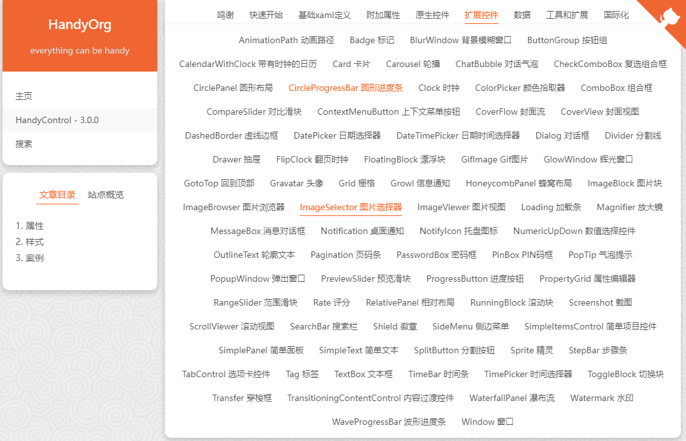The height and width of the screenshot is (441, 686).
Task: Open the ToggleBlock 切换块 page
Action: 625,373
